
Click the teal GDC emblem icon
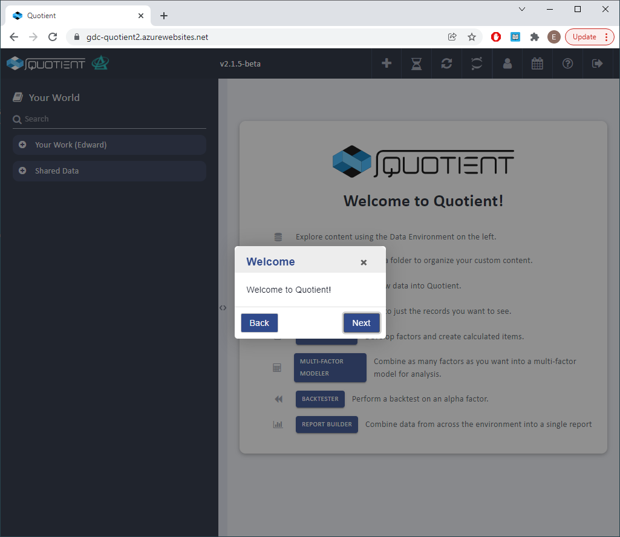pyautogui.click(x=100, y=62)
